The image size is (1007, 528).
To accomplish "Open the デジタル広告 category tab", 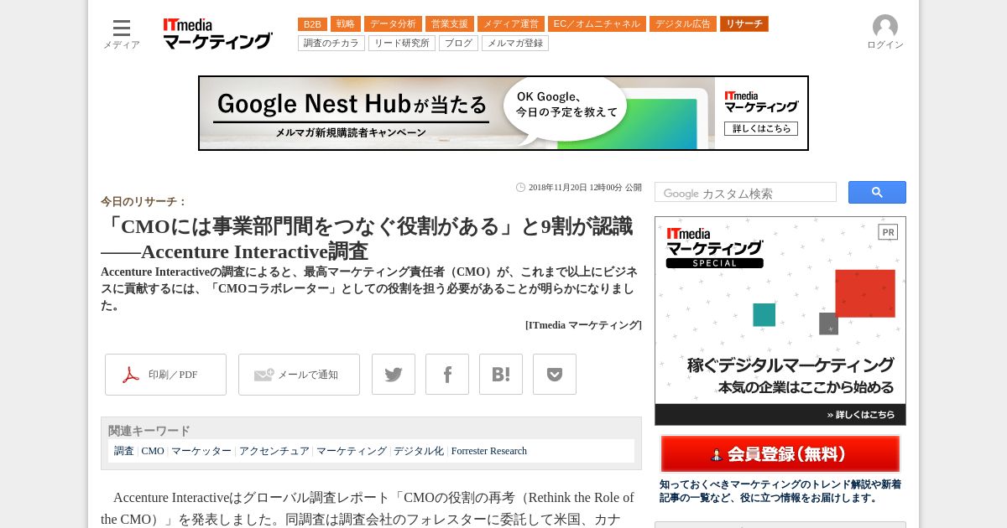I will pyautogui.click(x=683, y=24).
